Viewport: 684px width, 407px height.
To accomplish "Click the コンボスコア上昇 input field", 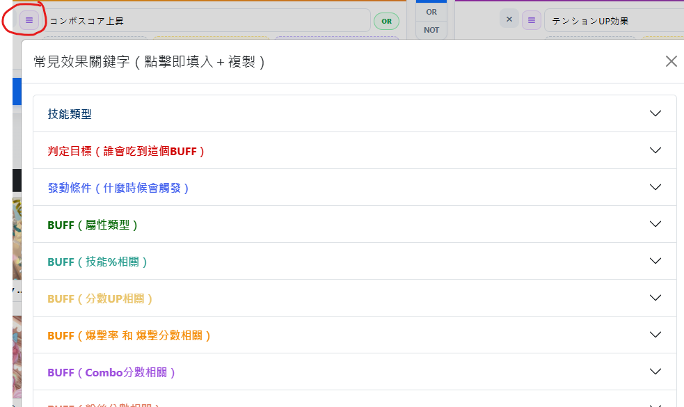I will coord(207,20).
